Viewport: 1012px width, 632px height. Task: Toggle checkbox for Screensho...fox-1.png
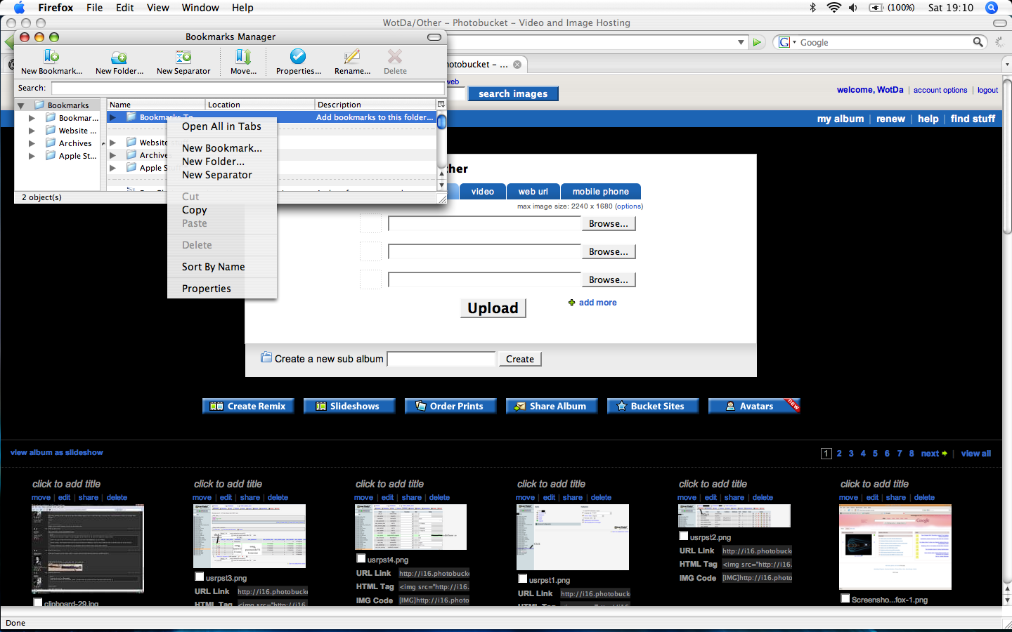[845, 598]
